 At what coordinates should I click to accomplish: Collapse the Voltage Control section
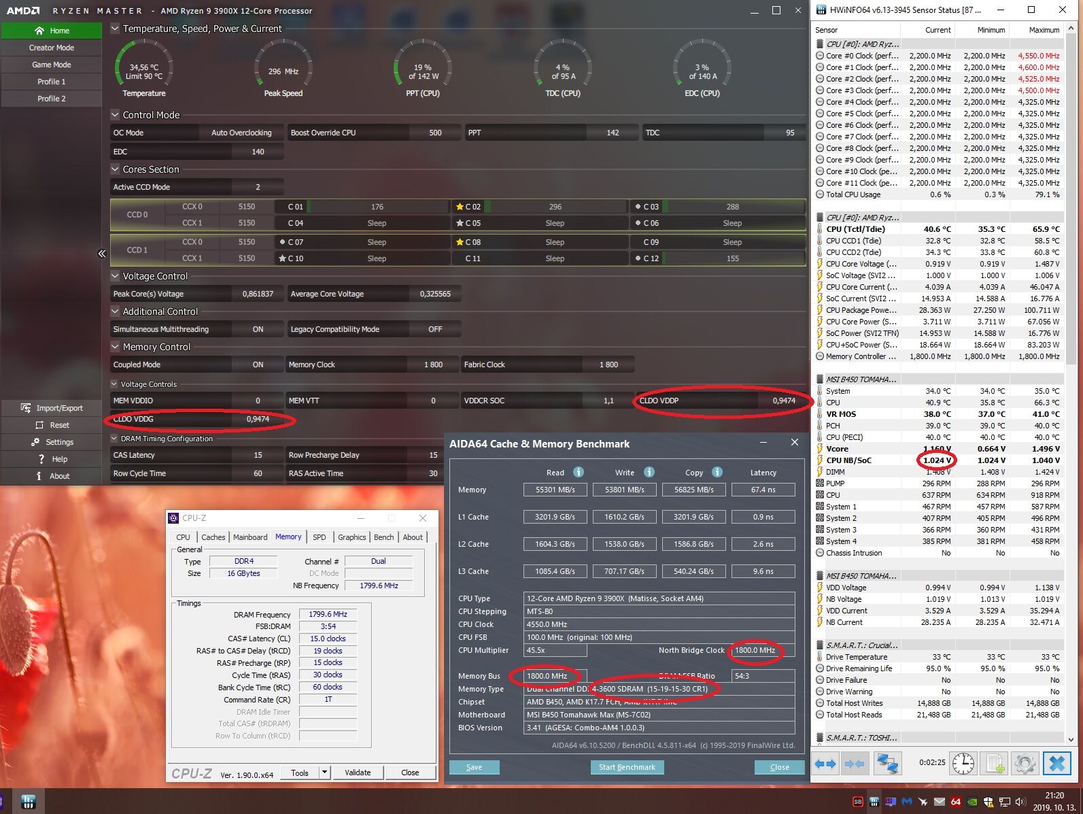(x=115, y=276)
